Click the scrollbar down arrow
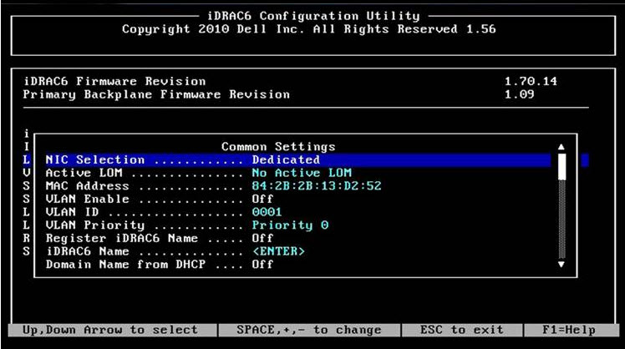 pos(561,265)
